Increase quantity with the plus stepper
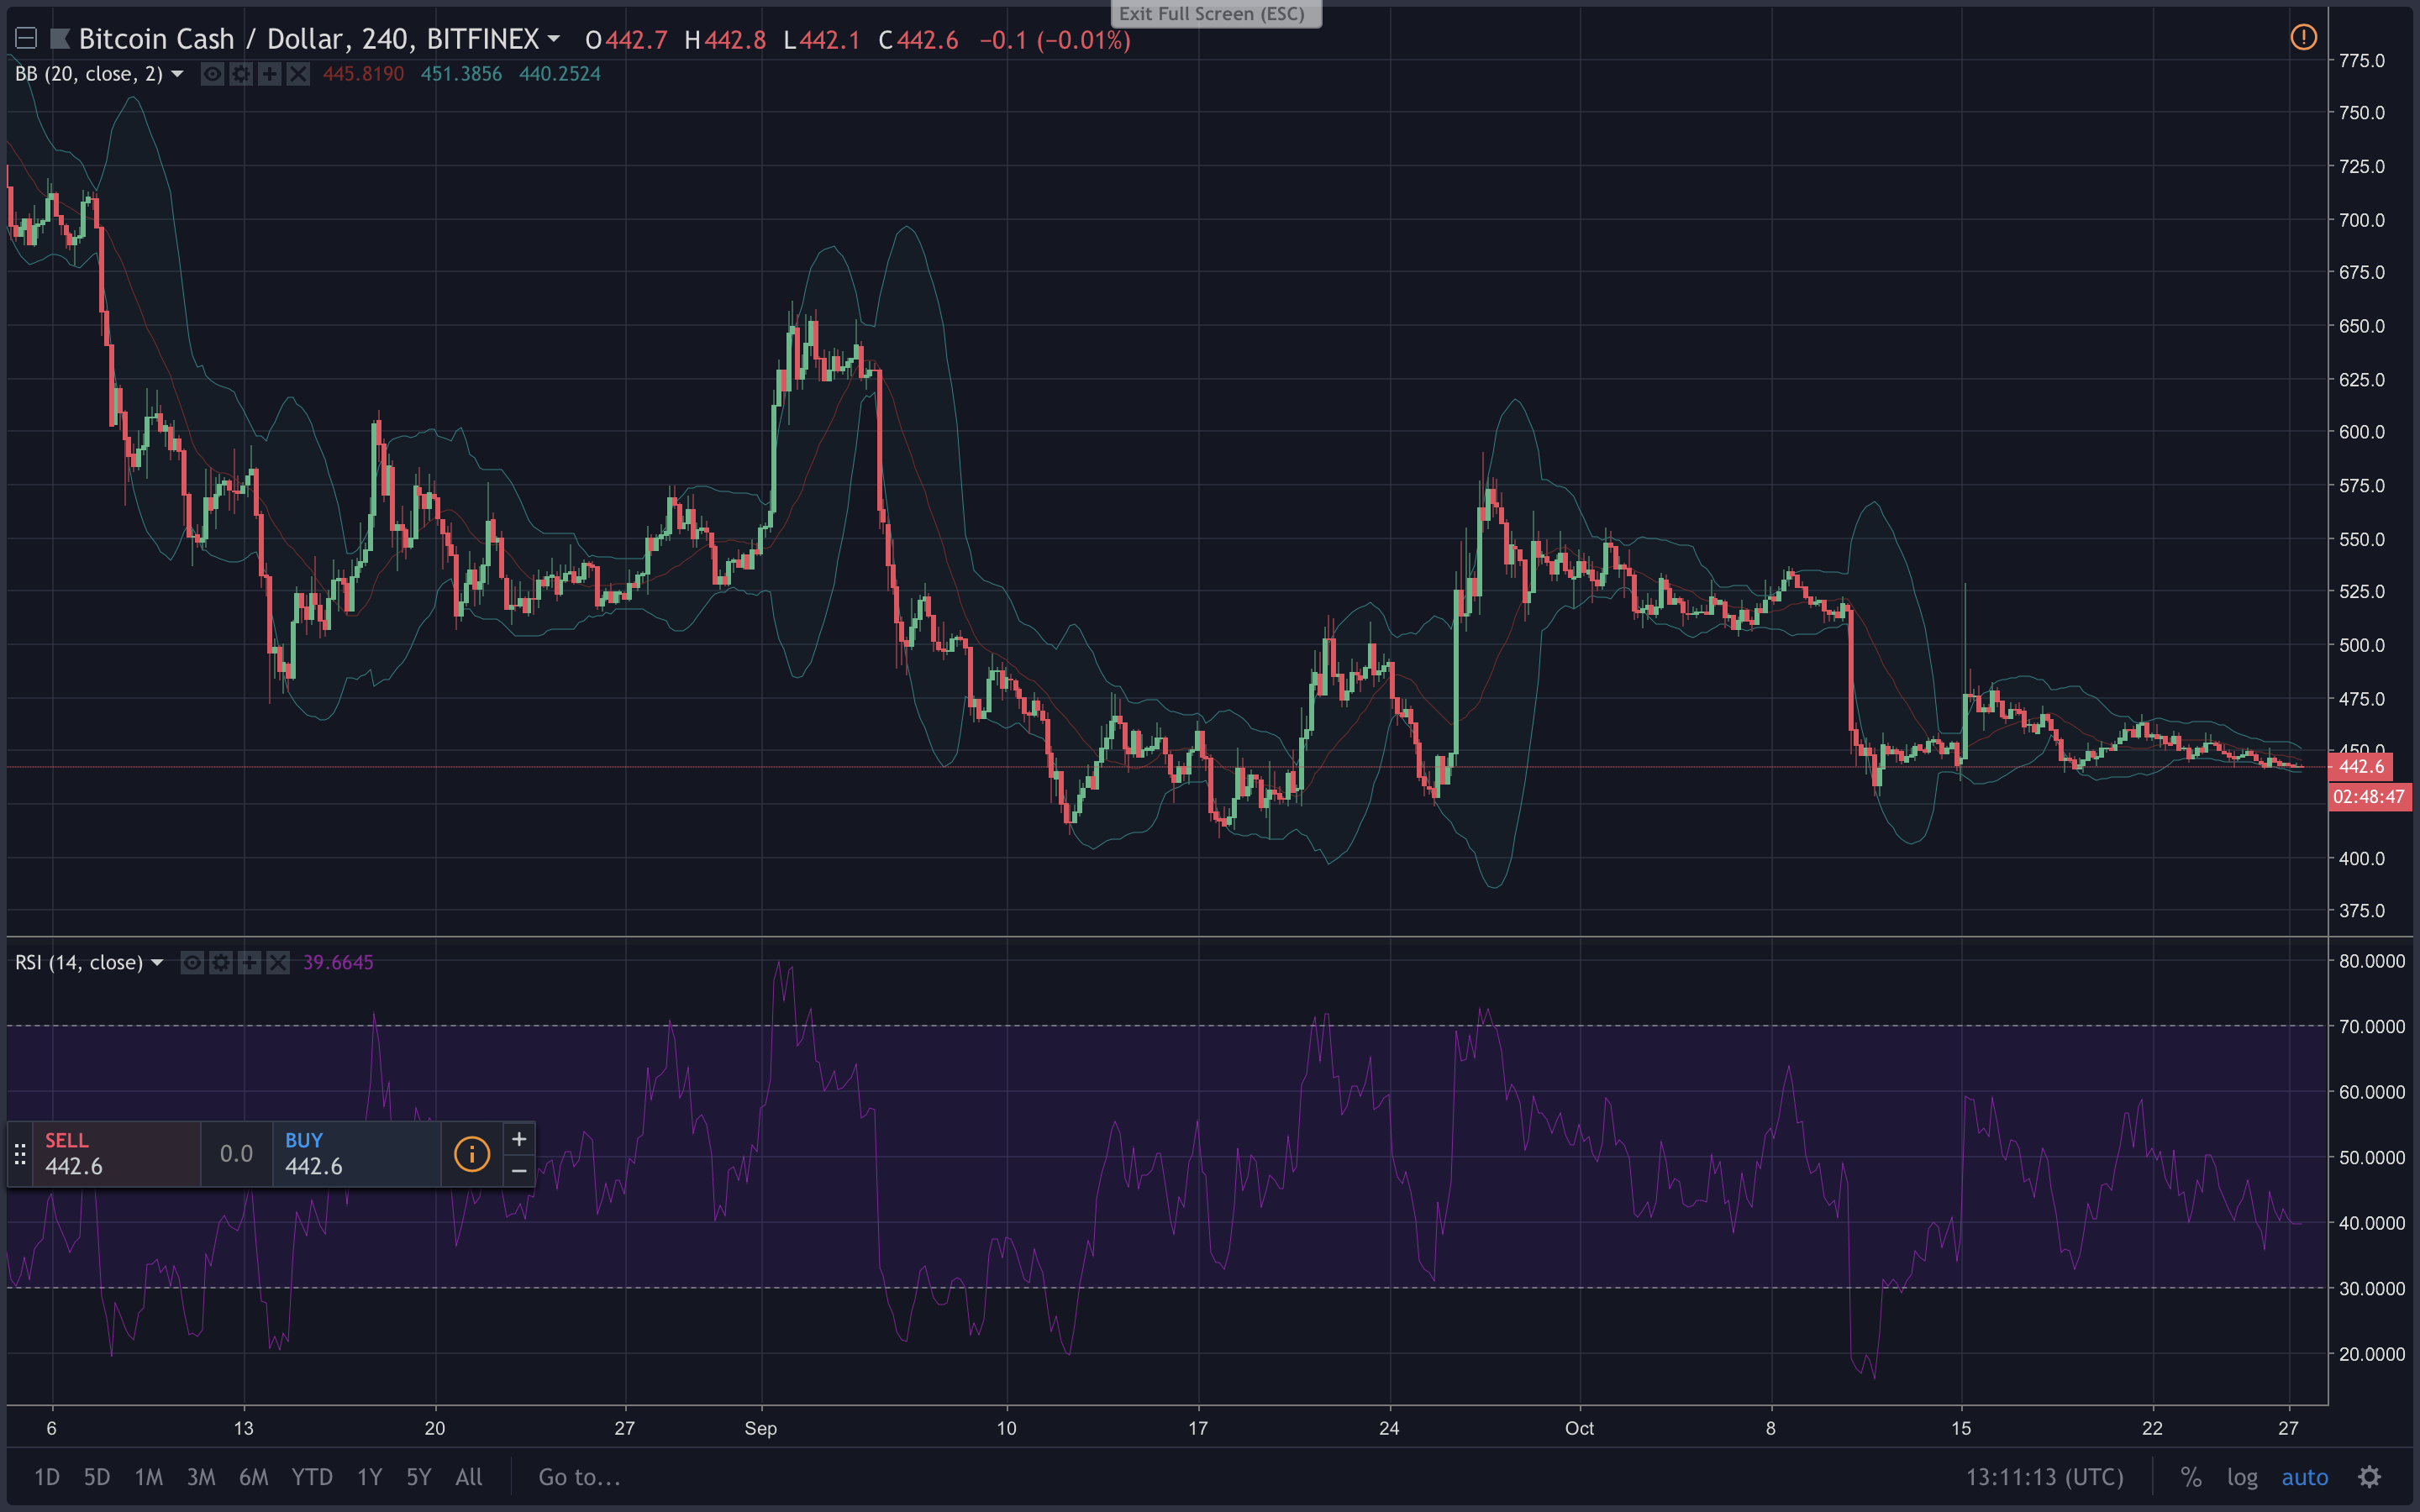This screenshot has width=2420, height=1512. [519, 1139]
